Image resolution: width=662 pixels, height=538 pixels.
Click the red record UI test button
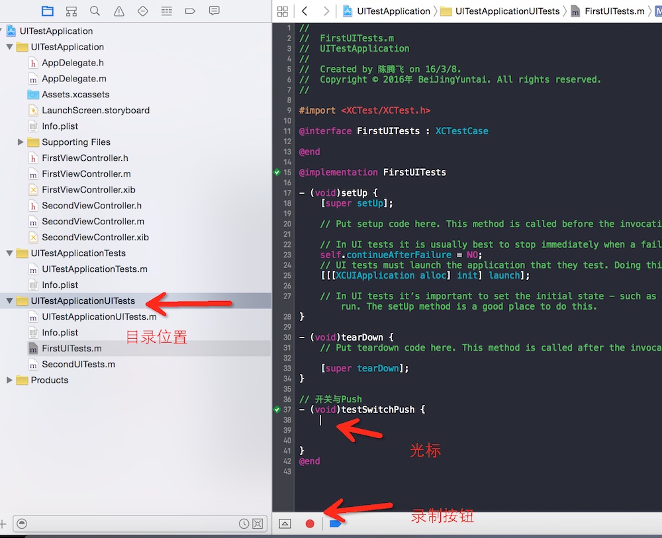coord(309,523)
